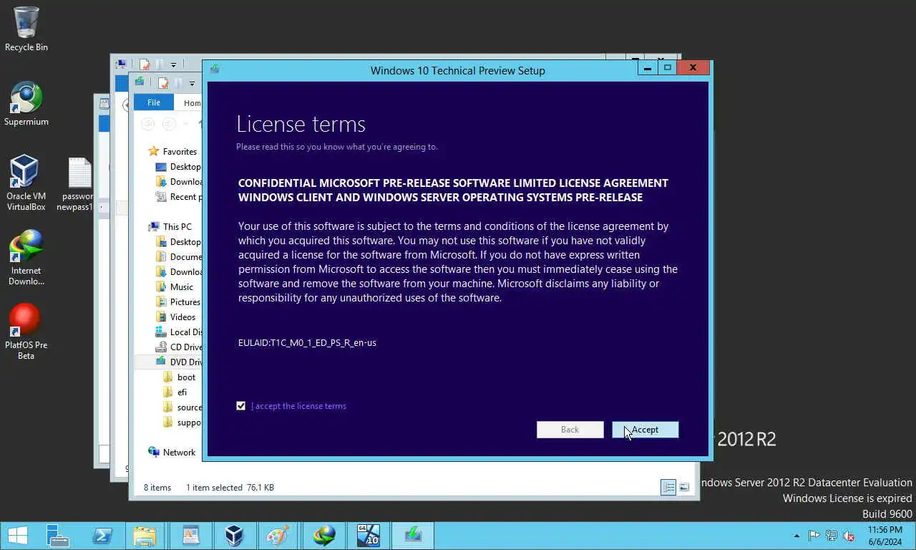916x550 pixels.
Task: Select the boot folder under DVD Drive
Action: [186, 377]
